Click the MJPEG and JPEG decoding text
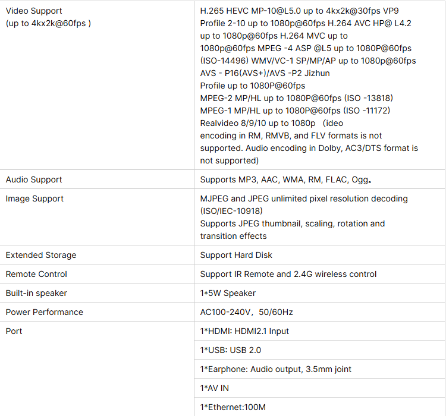The image size is (446, 416). coord(304,198)
